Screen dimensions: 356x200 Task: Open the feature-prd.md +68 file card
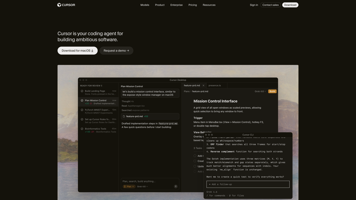click(150, 116)
